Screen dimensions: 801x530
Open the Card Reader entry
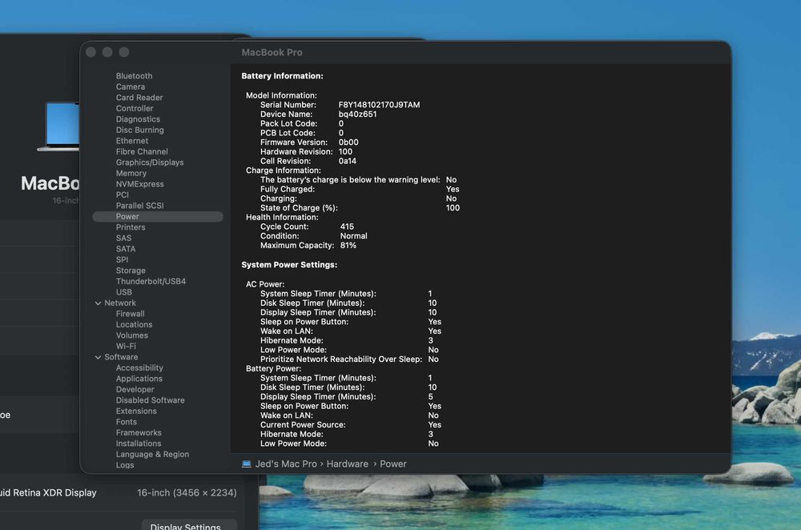(139, 98)
